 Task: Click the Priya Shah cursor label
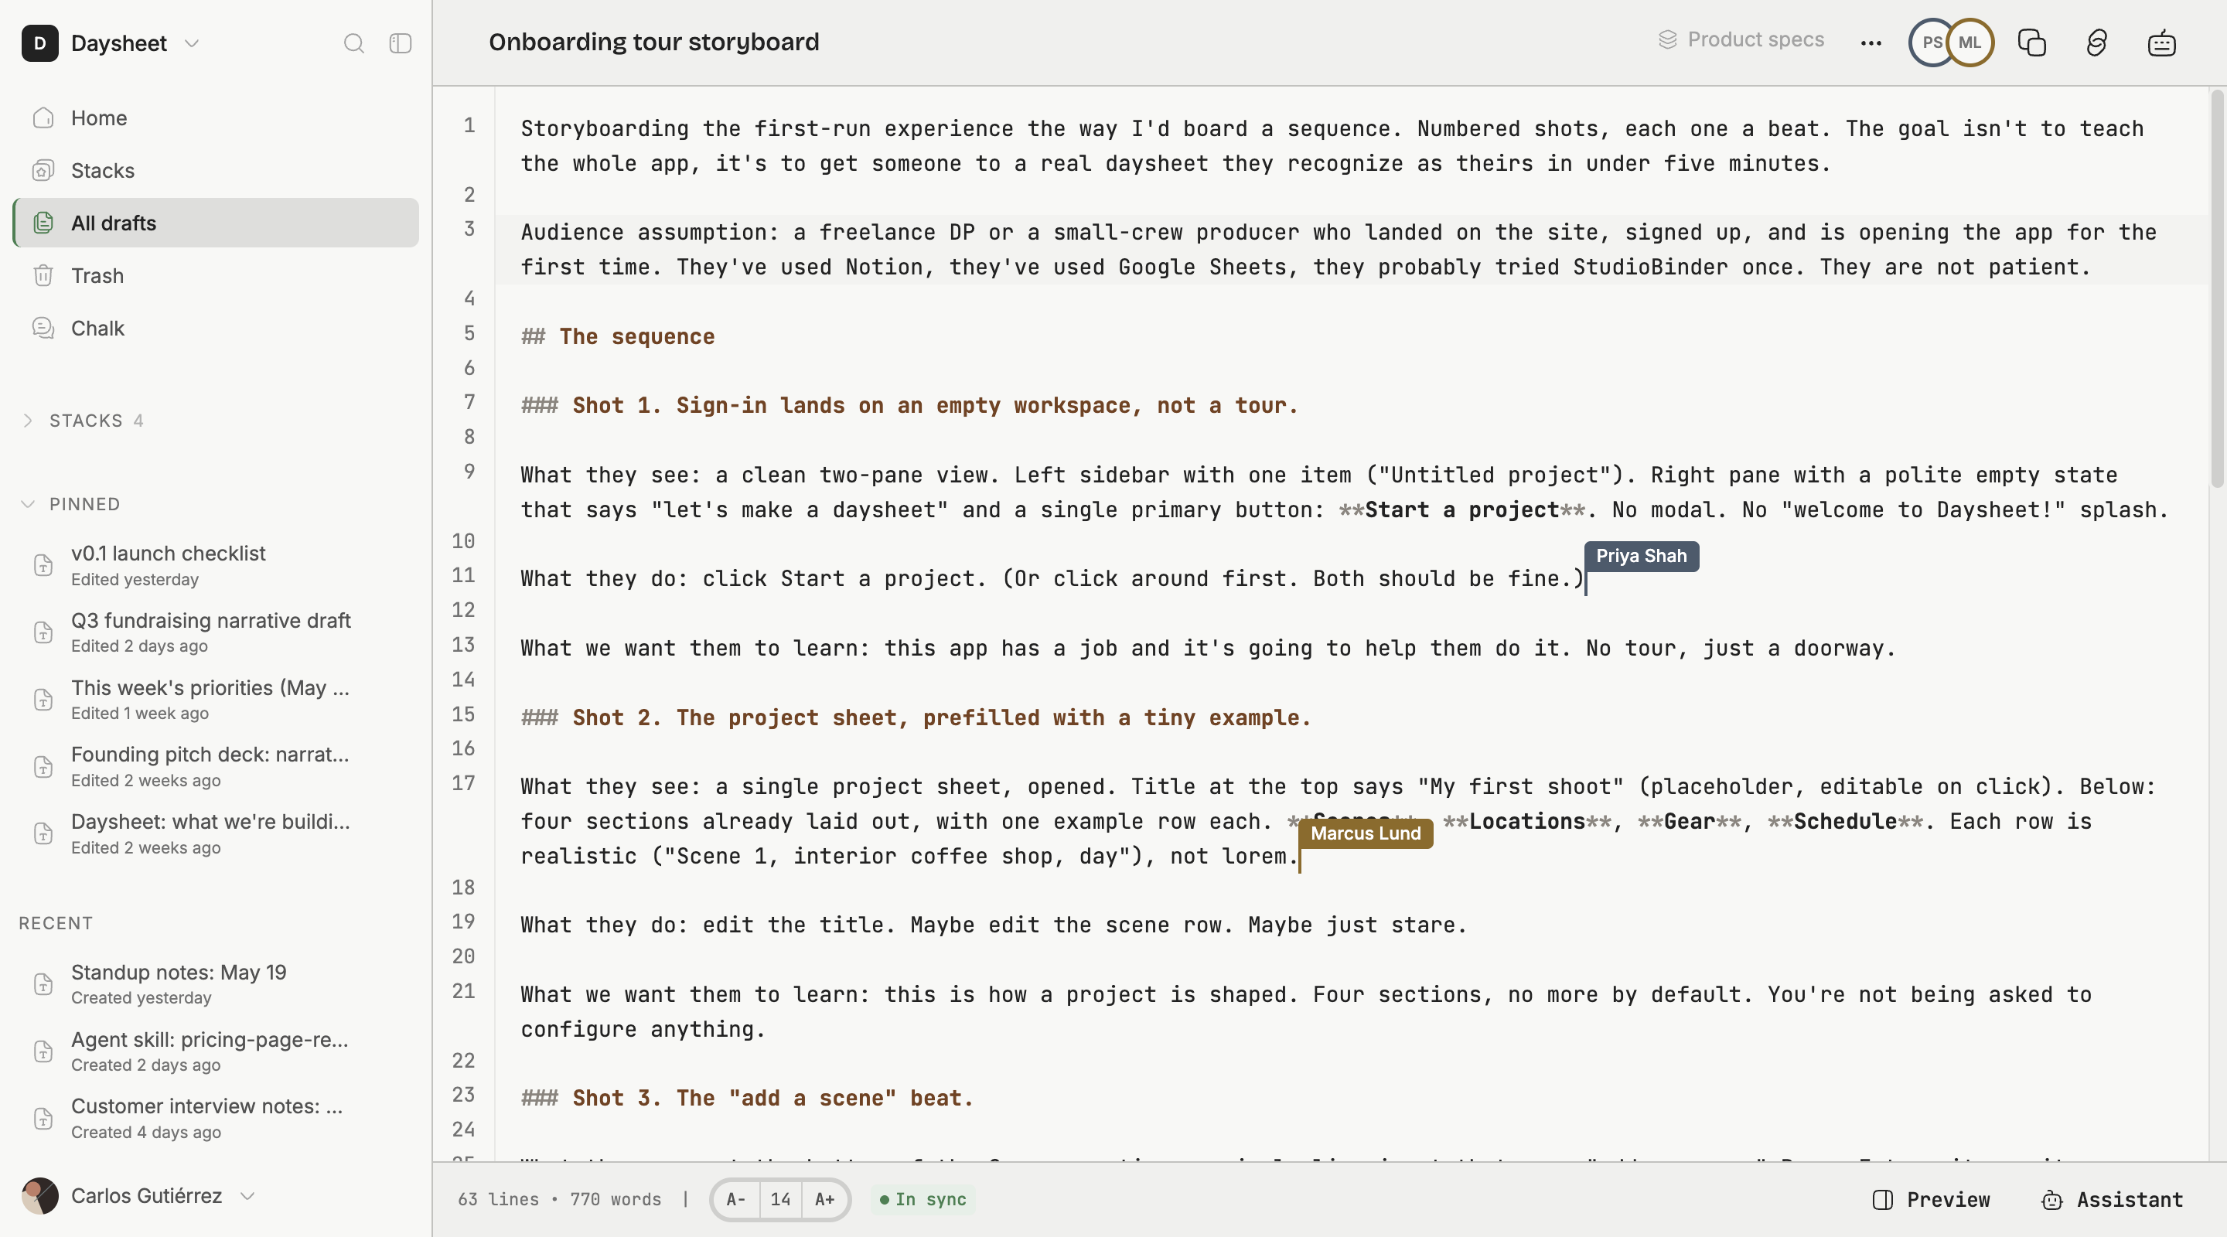(x=1641, y=556)
